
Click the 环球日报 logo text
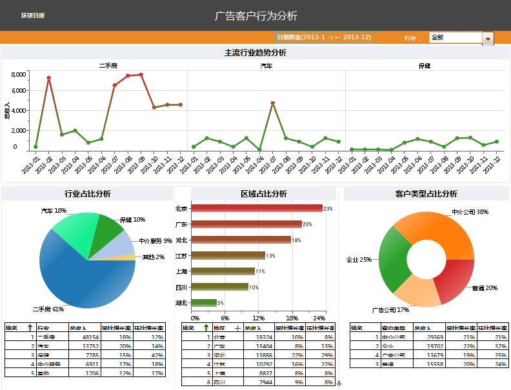(33, 15)
